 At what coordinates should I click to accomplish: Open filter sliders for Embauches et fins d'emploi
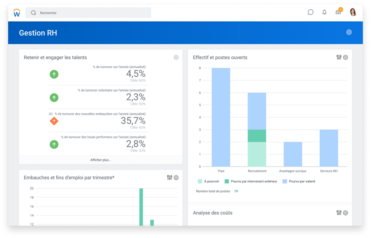tap(170, 178)
